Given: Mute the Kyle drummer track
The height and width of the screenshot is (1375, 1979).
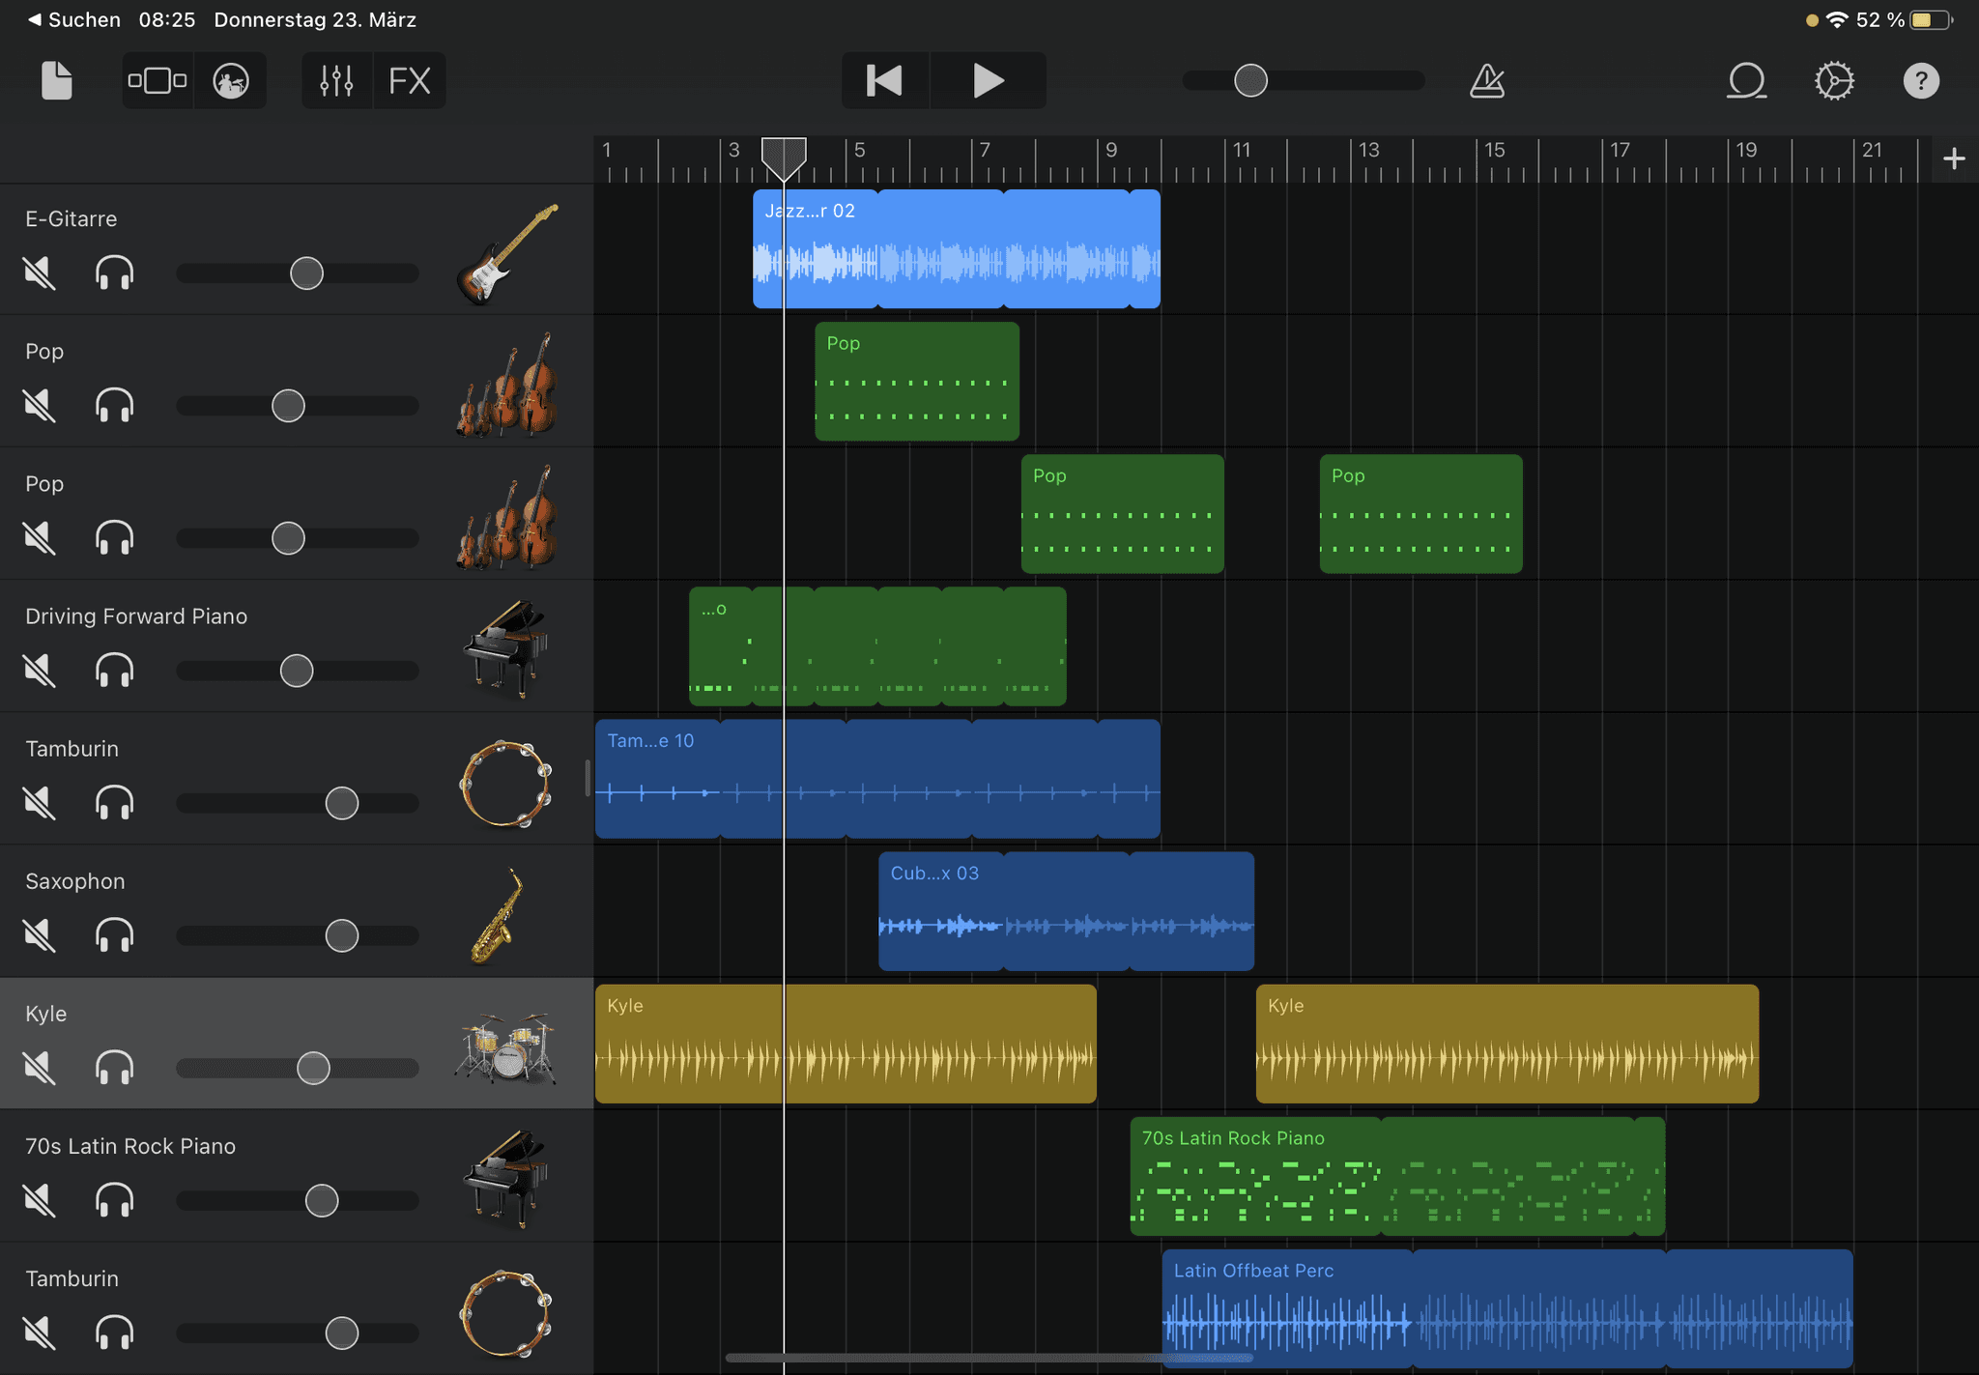Looking at the screenshot, I should click(40, 1068).
